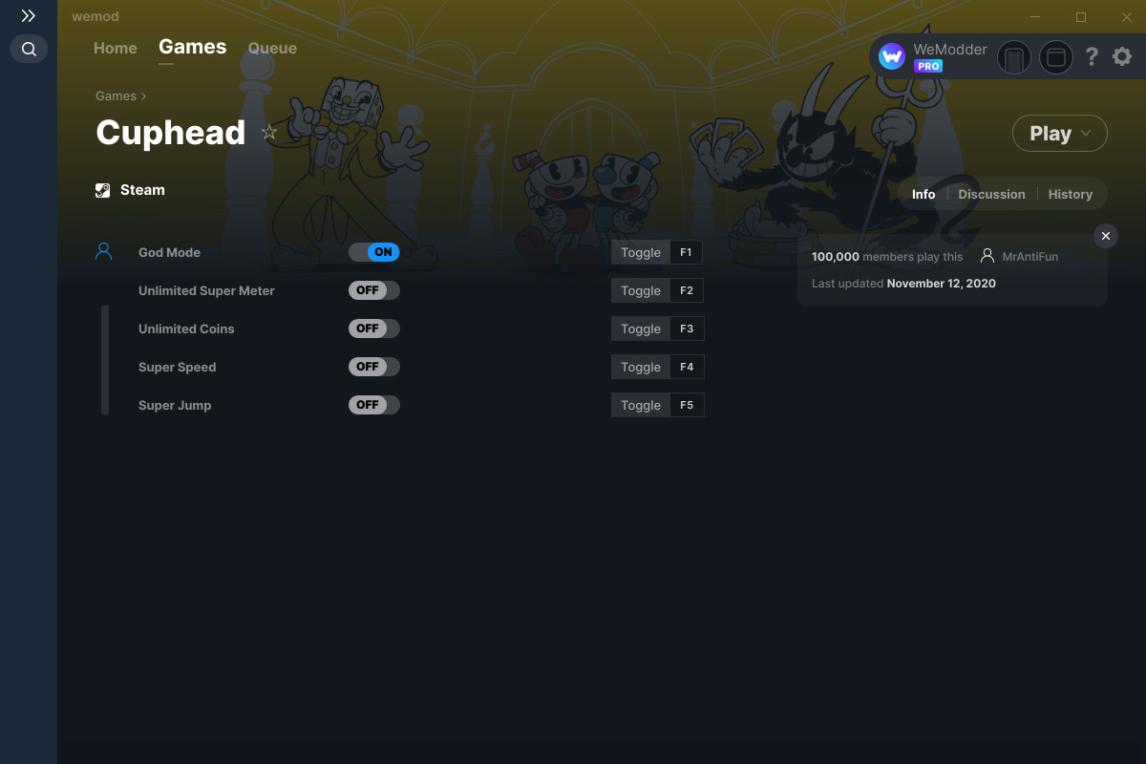Mark Cuphead as favorite with star icon
Screen dimensions: 1146x764
point(269,133)
